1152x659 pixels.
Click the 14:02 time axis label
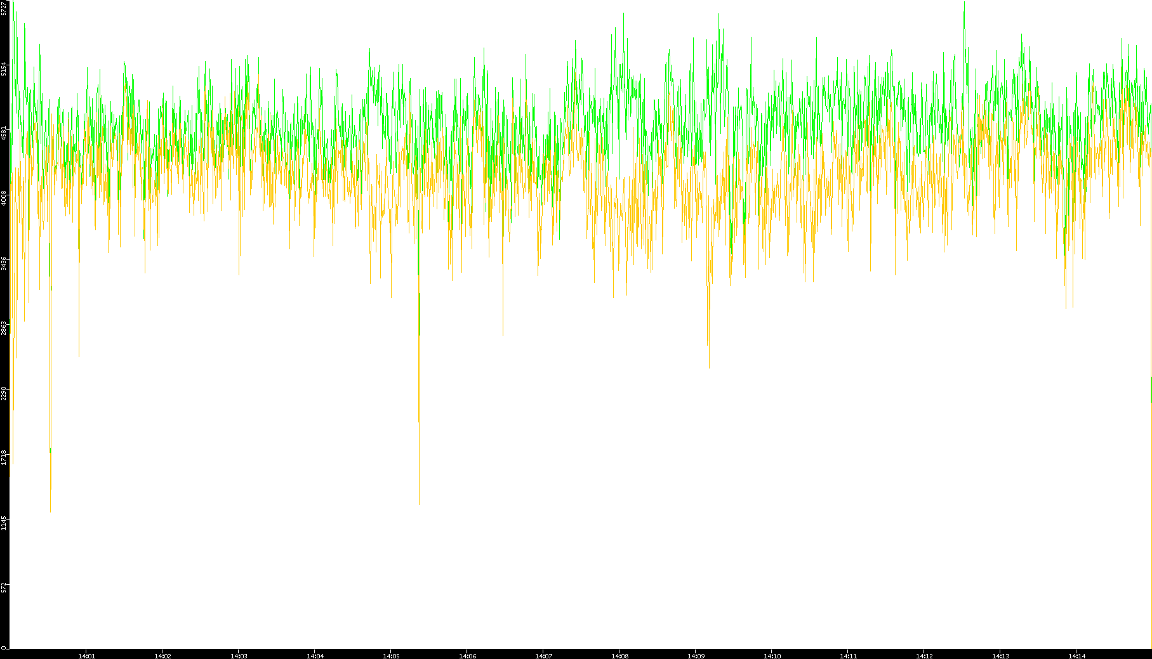pos(162,656)
